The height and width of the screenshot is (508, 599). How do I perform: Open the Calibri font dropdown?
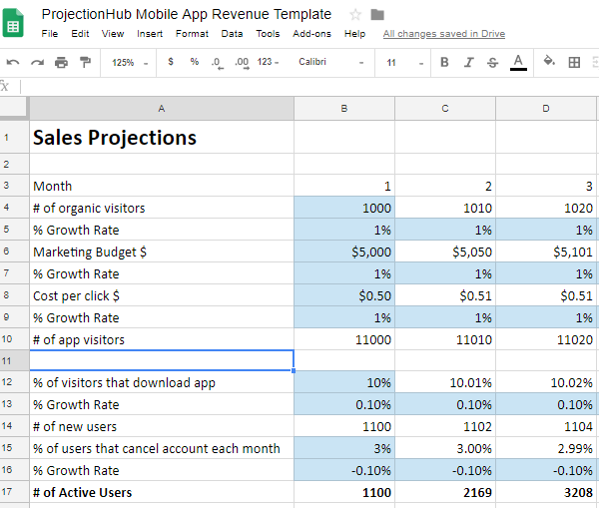click(330, 62)
